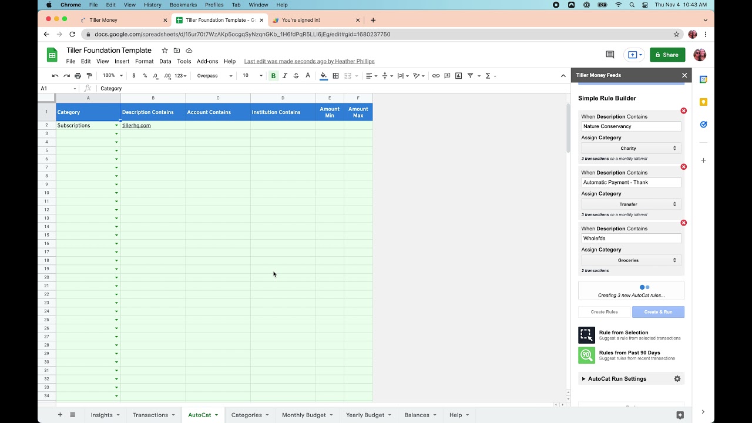The width and height of the screenshot is (752, 423).
Task: Open Google Keep side panel icon
Action: [703, 102]
